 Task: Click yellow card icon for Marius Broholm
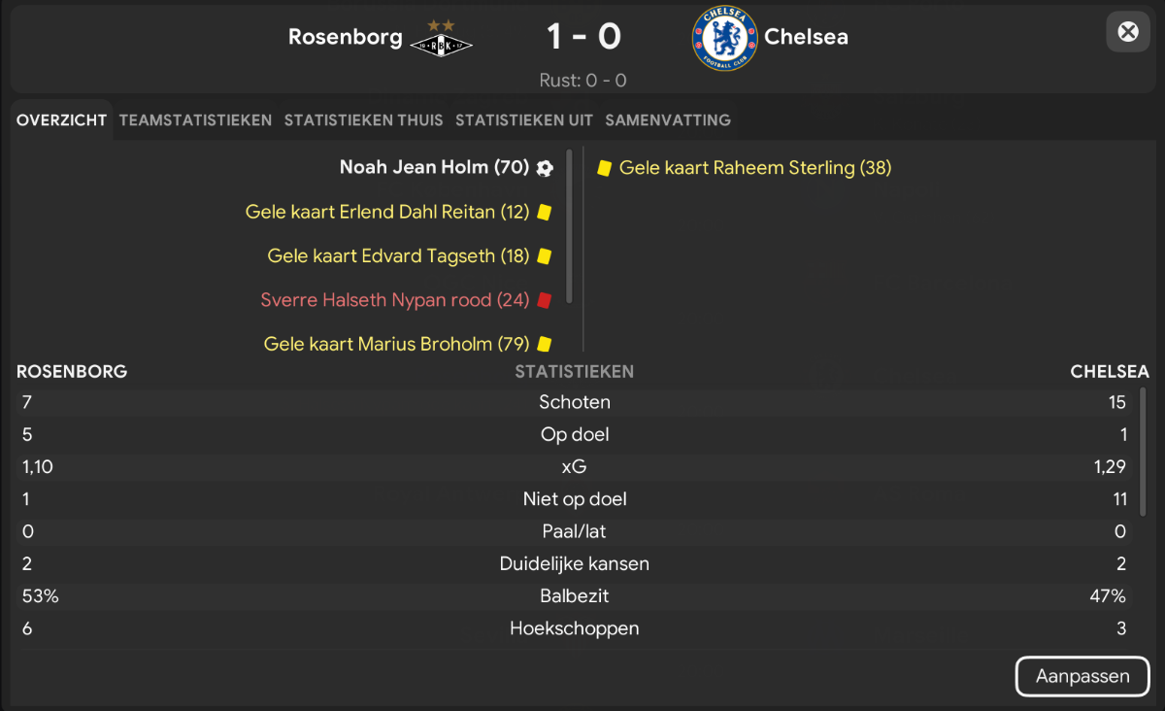click(545, 344)
